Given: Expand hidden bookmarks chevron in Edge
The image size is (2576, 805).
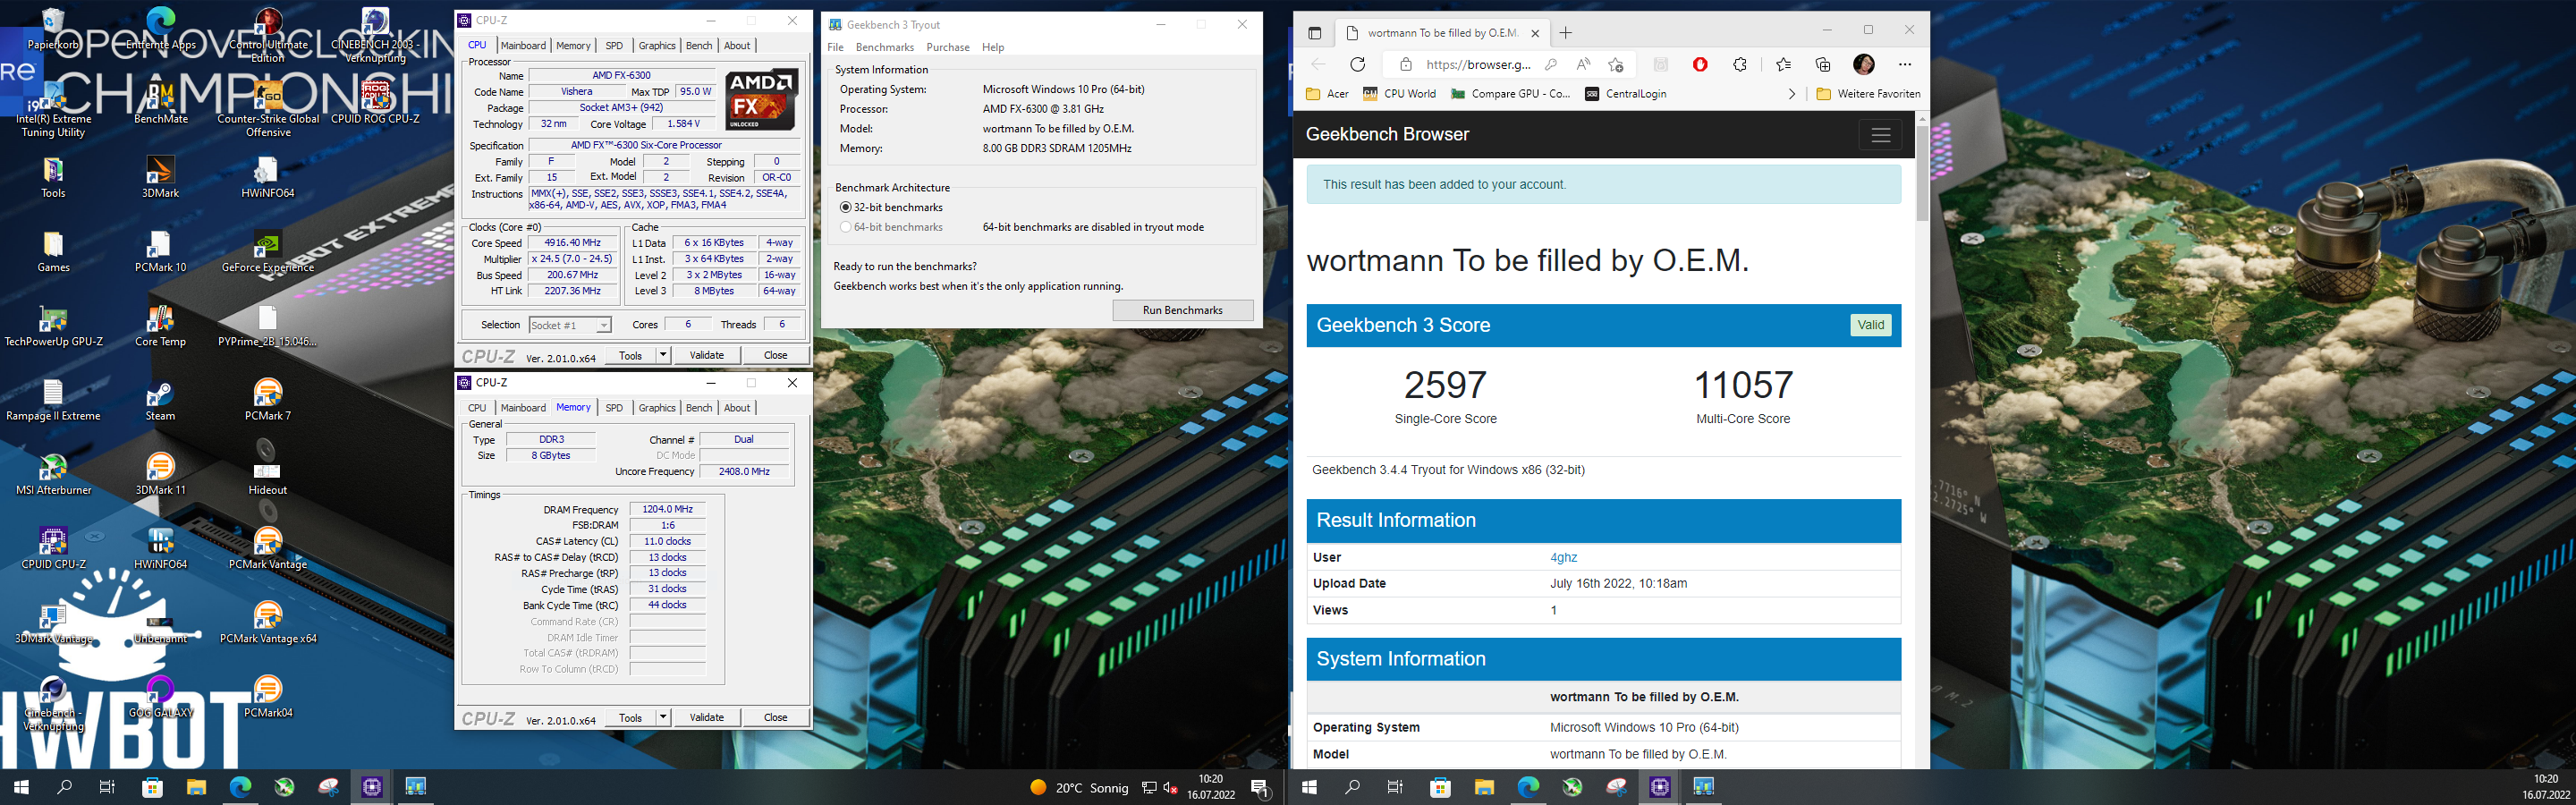Looking at the screenshot, I should pyautogui.click(x=1791, y=94).
